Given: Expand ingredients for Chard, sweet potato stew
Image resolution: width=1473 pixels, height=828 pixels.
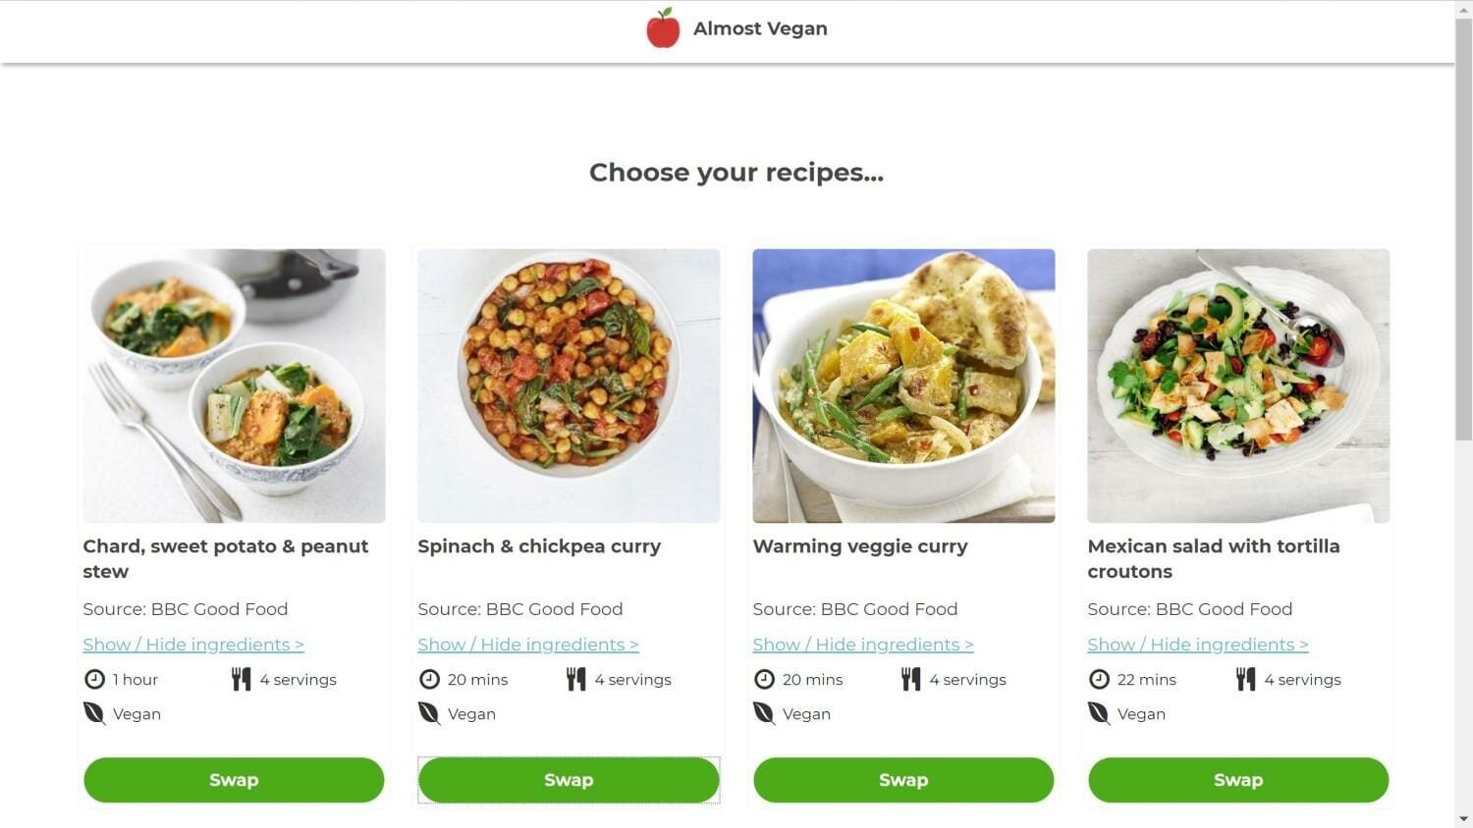Looking at the screenshot, I should coord(193,645).
